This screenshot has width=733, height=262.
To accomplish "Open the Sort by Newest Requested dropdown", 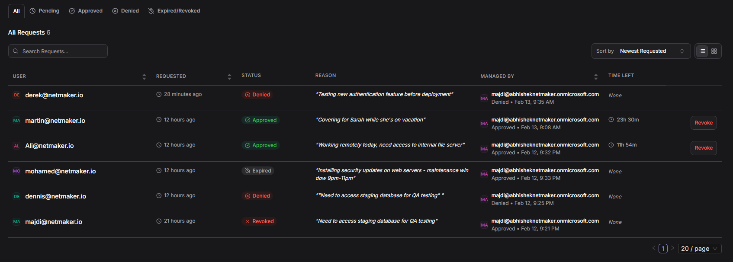I will 640,51.
